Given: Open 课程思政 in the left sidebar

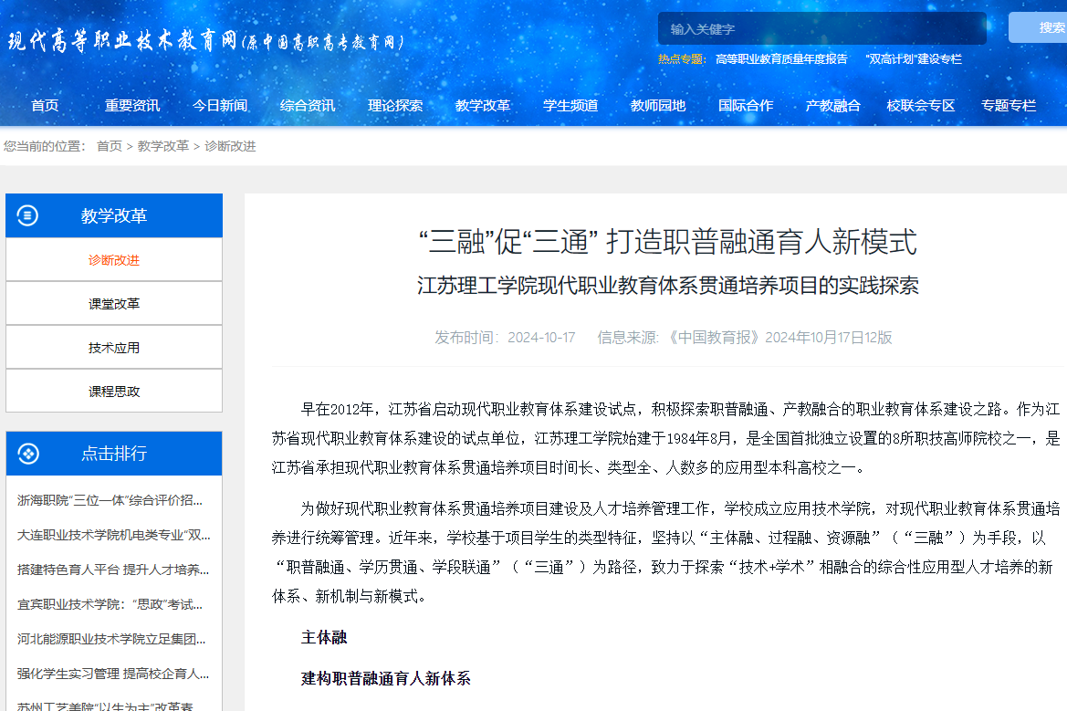Looking at the screenshot, I should pyautogui.click(x=114, y=392).
